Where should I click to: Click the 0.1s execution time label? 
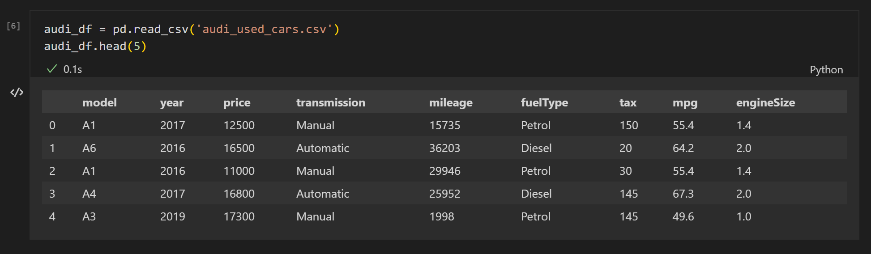[73, 70]
